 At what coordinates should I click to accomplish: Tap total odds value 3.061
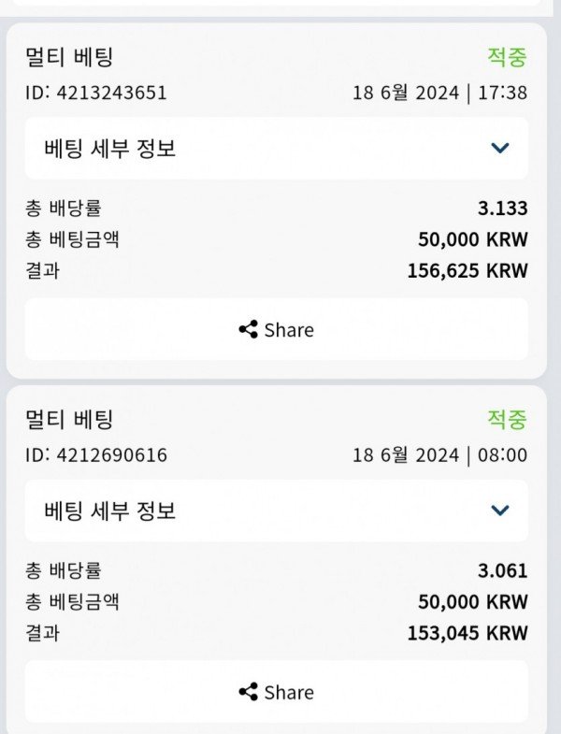(503, 570)
